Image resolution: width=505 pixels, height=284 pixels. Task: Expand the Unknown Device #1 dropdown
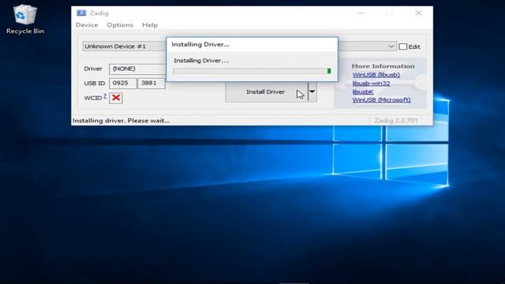tap(391, 47)
